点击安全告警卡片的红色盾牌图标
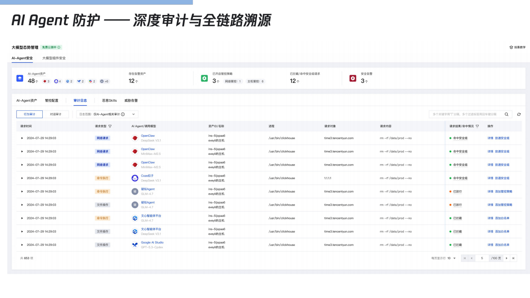The height and width of the screenshot is (298, 530). tap(352, 78)
